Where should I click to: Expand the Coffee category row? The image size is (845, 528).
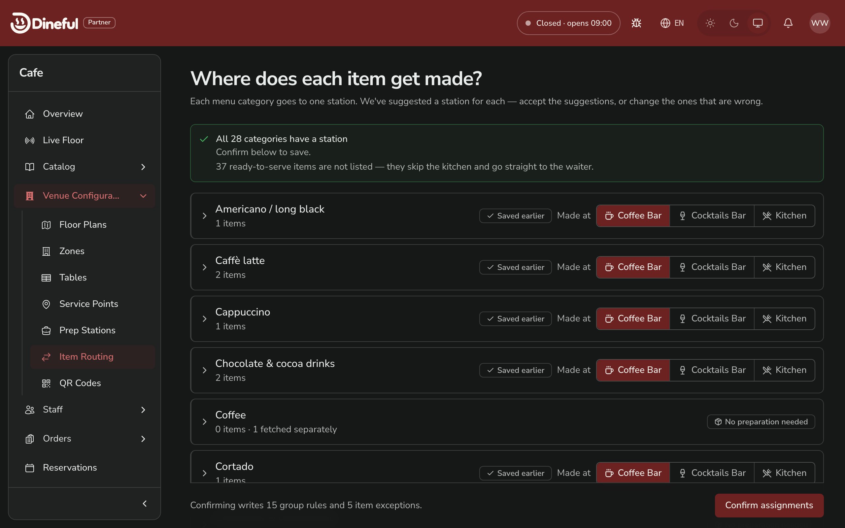[x=205, y=422]
